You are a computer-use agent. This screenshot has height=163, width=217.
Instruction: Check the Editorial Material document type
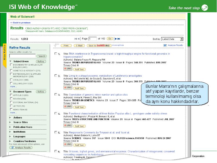(11, 102)
